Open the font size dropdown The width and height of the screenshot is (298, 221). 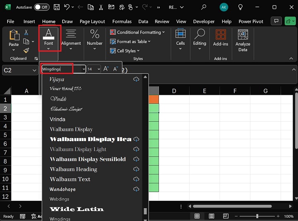(x=99, y=69)
